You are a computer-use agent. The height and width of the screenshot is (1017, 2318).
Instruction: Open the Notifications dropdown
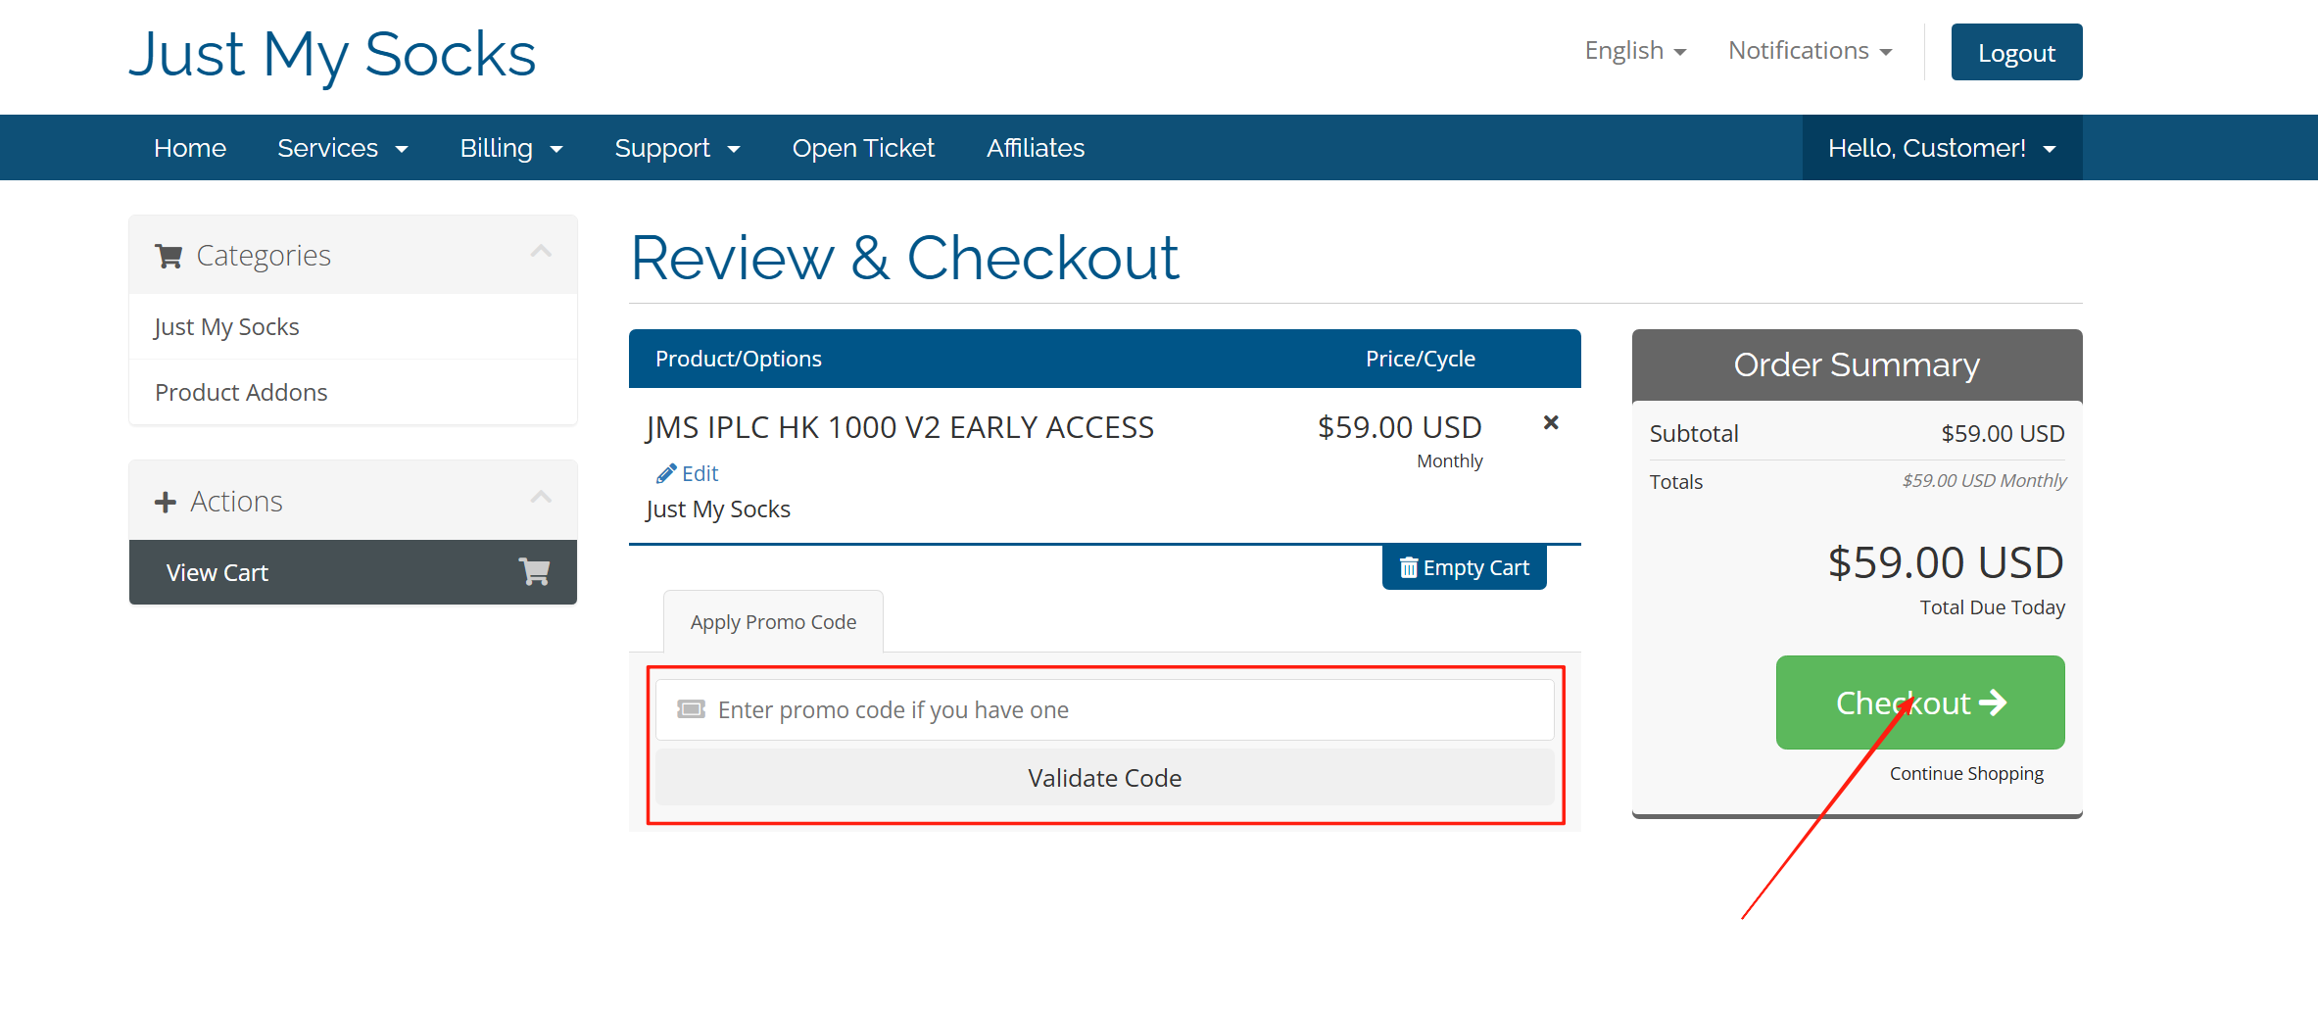pos(1810,51)
